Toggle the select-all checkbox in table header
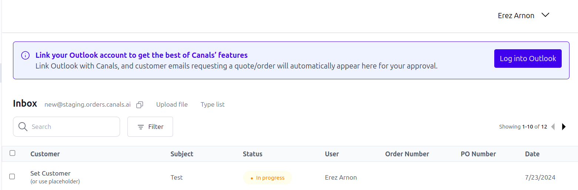578x190 pixels. (13, 153)
